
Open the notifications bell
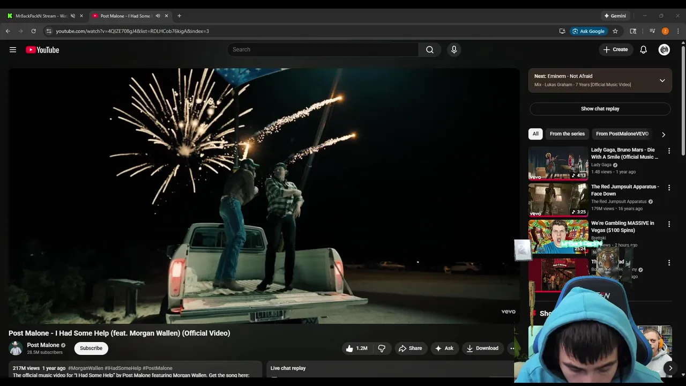point(643,49)
